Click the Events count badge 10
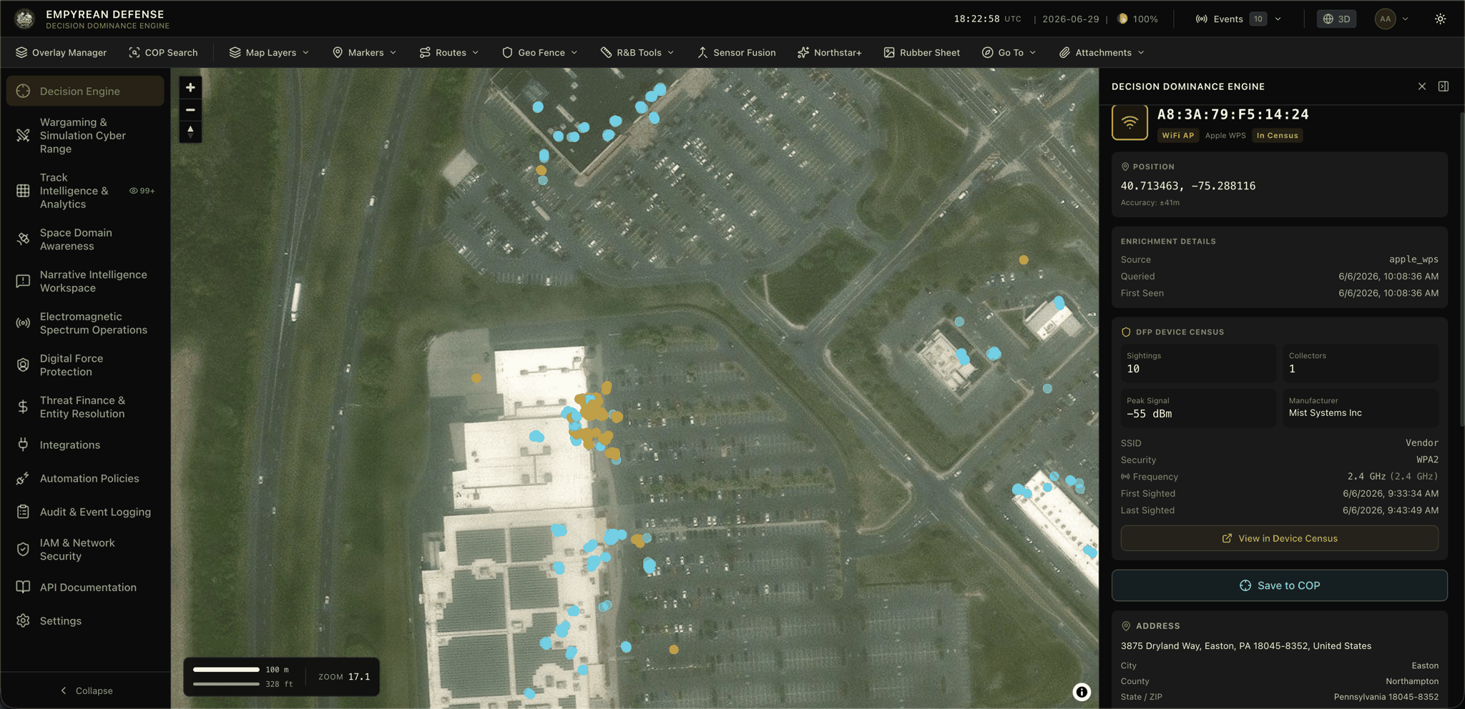 pyautogui.click(x=1258, y=19)
